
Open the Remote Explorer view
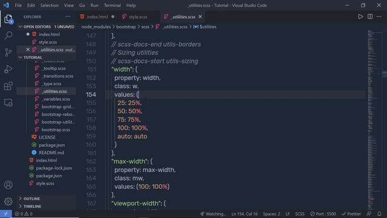tap(8, 102)
